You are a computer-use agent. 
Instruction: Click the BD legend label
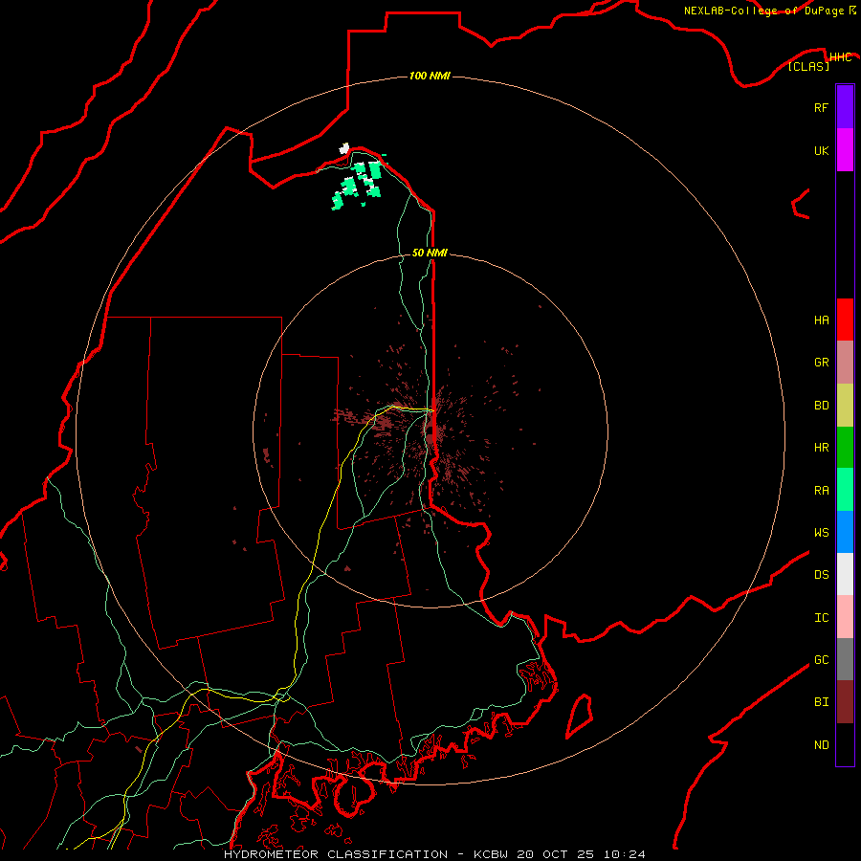[x=821, y=406]
